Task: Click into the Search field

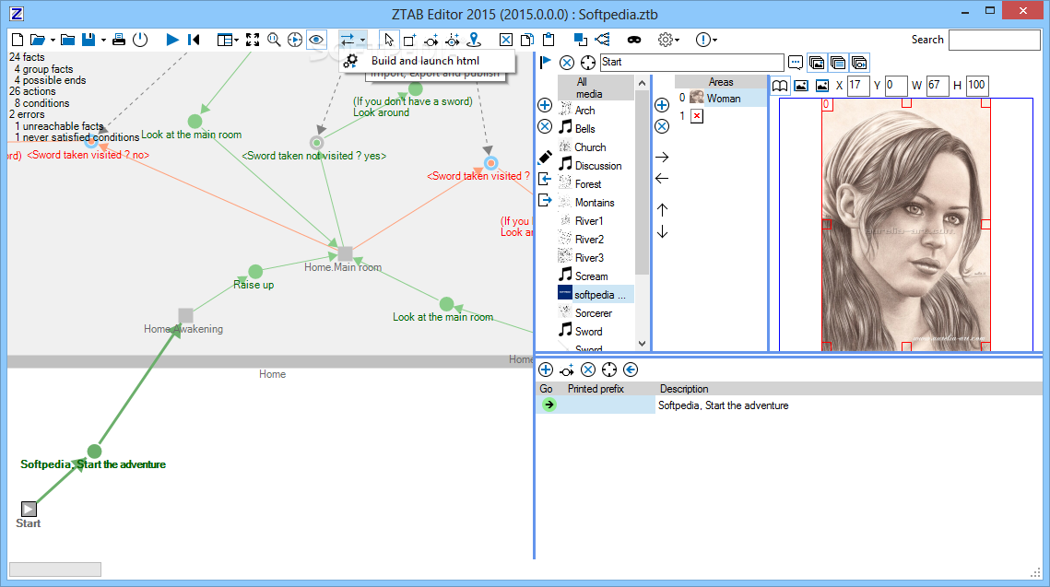Action: [995, 41]
